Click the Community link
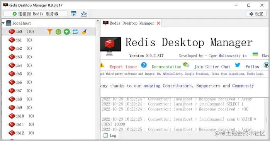Viewport: 270px width, 141px height. [x=243, y=86]
